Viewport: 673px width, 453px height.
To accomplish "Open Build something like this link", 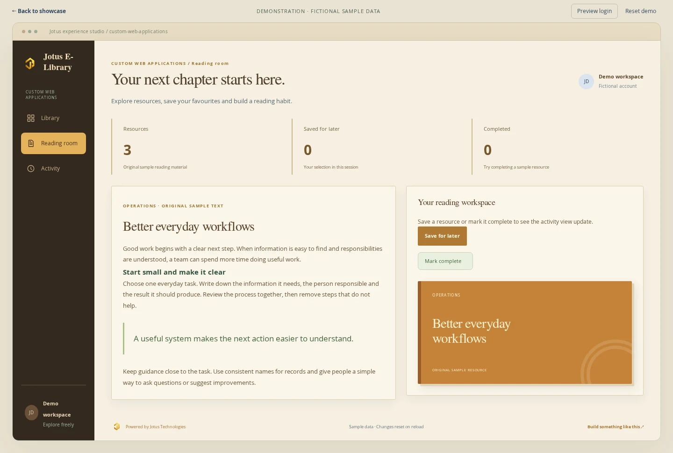I will (x=616, y=427).
